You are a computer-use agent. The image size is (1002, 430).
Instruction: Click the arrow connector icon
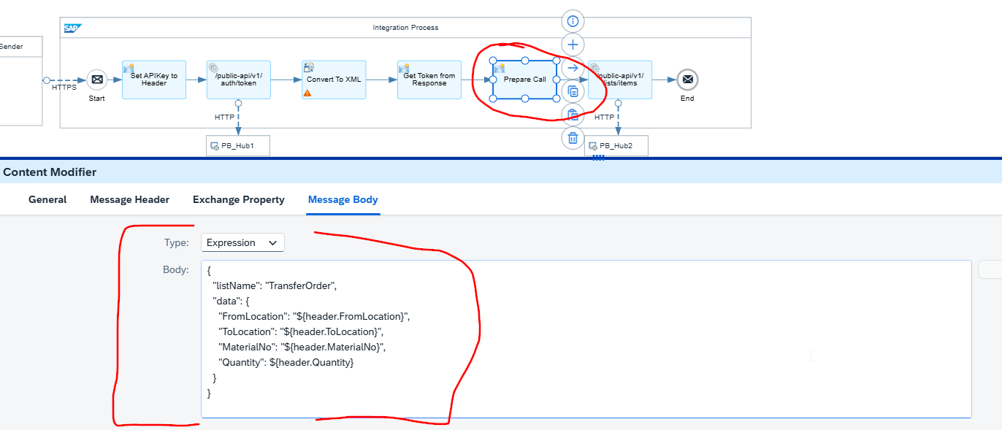[x=573, y=68]
